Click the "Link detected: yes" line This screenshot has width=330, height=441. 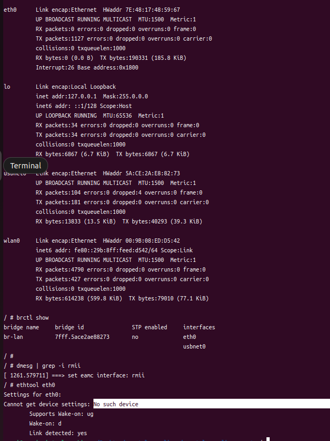click(58, 433)
